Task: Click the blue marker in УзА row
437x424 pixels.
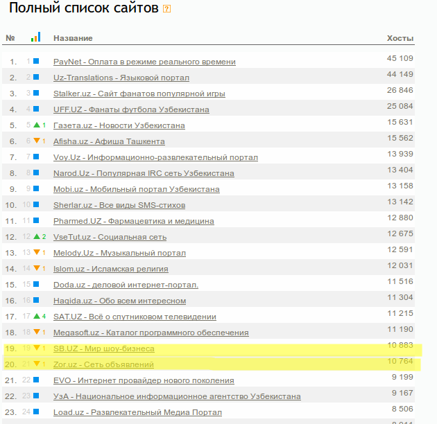Action: (x=36, y=396)
